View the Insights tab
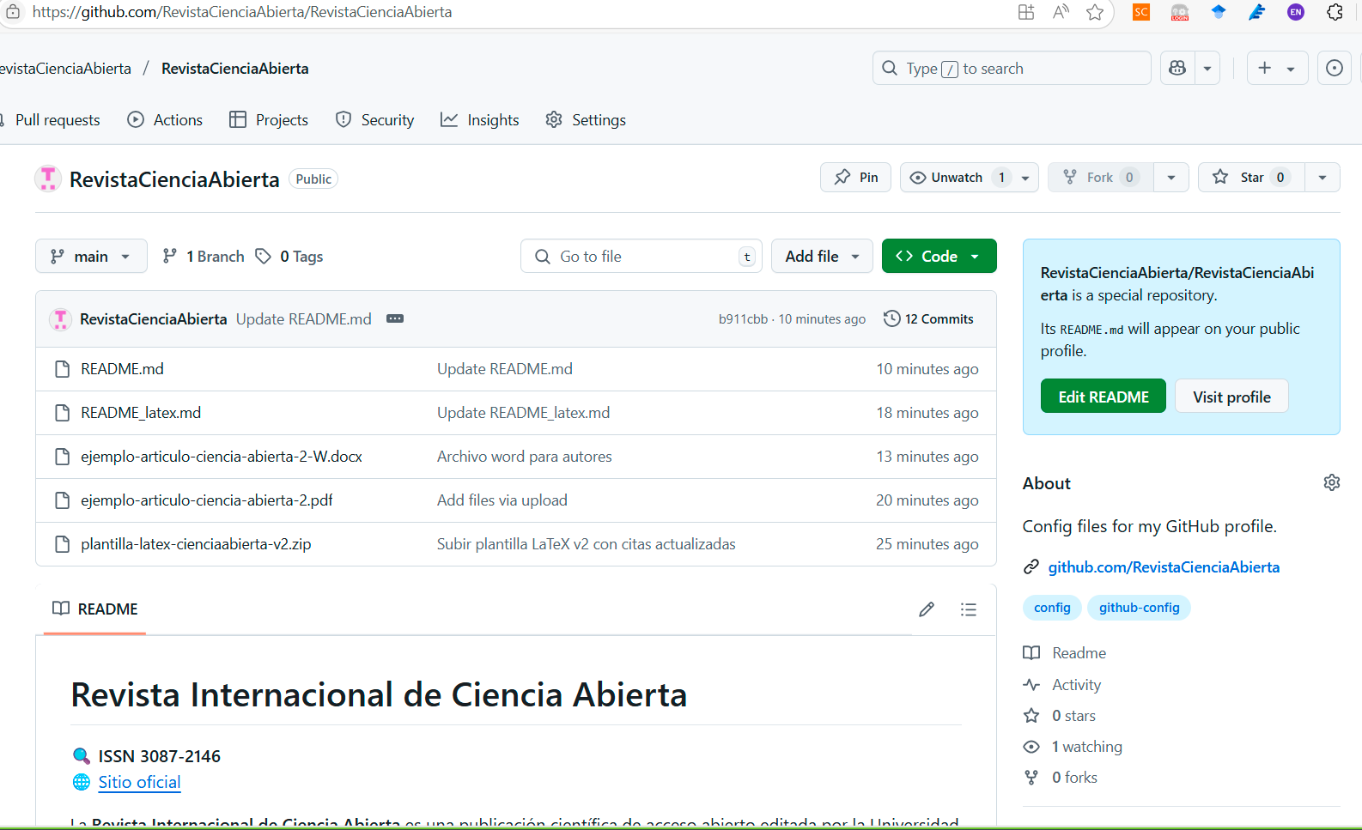 tap(480, 120)
